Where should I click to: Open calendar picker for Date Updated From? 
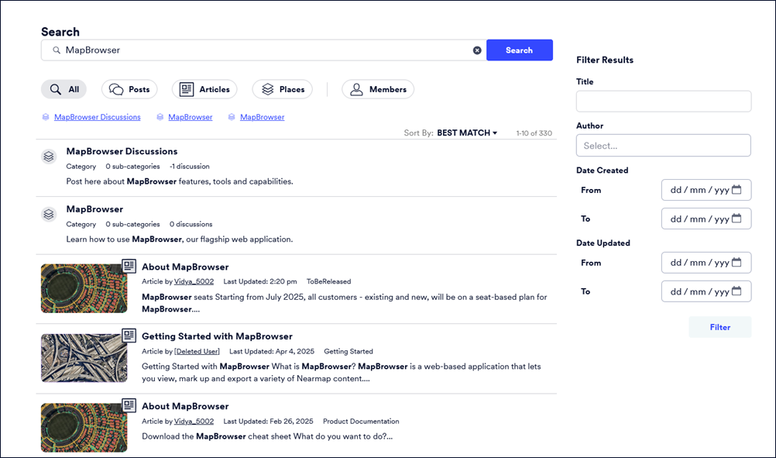[737, 263]
